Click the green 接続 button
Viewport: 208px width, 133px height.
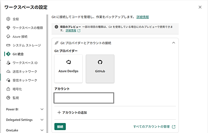point(60,127)
